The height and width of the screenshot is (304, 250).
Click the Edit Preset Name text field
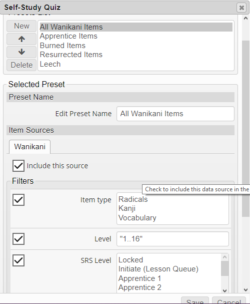[175, 114]
